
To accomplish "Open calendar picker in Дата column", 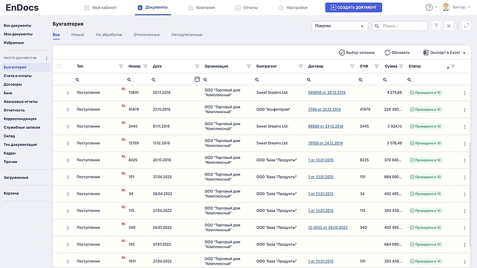I will pyautogui.click(x=197, y=79).
